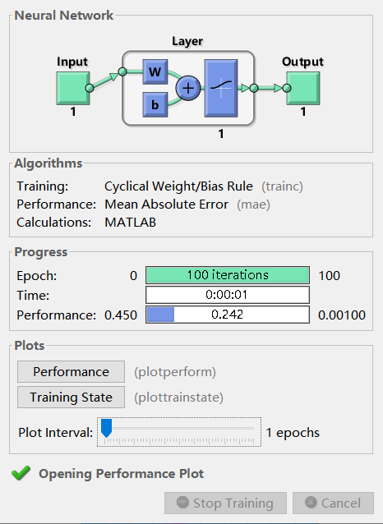Click the green Input block
383x524 pixels.
[x=73, y=88]
